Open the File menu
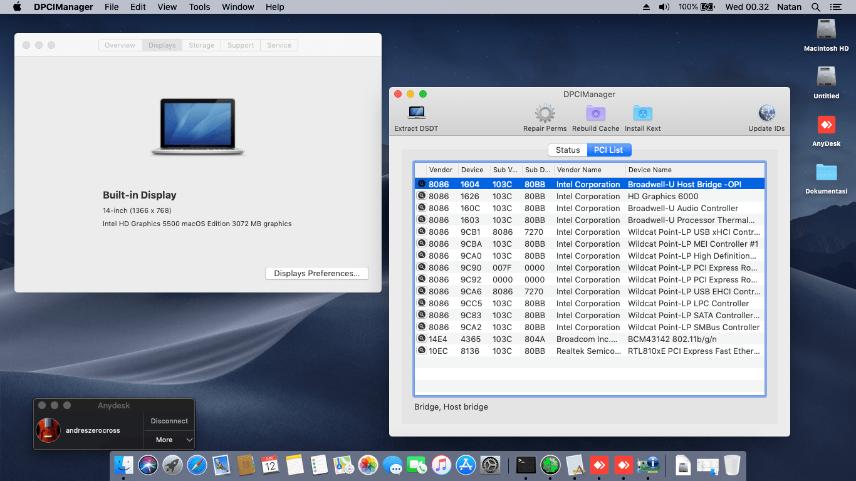The height and width of the screenshot is (481, 856). pyautogui.click(x=112, y=7)
